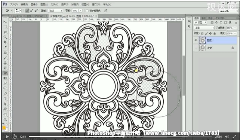
Task: Play the video with the play button
Action: pyautogui.click(x=7, y=137)
